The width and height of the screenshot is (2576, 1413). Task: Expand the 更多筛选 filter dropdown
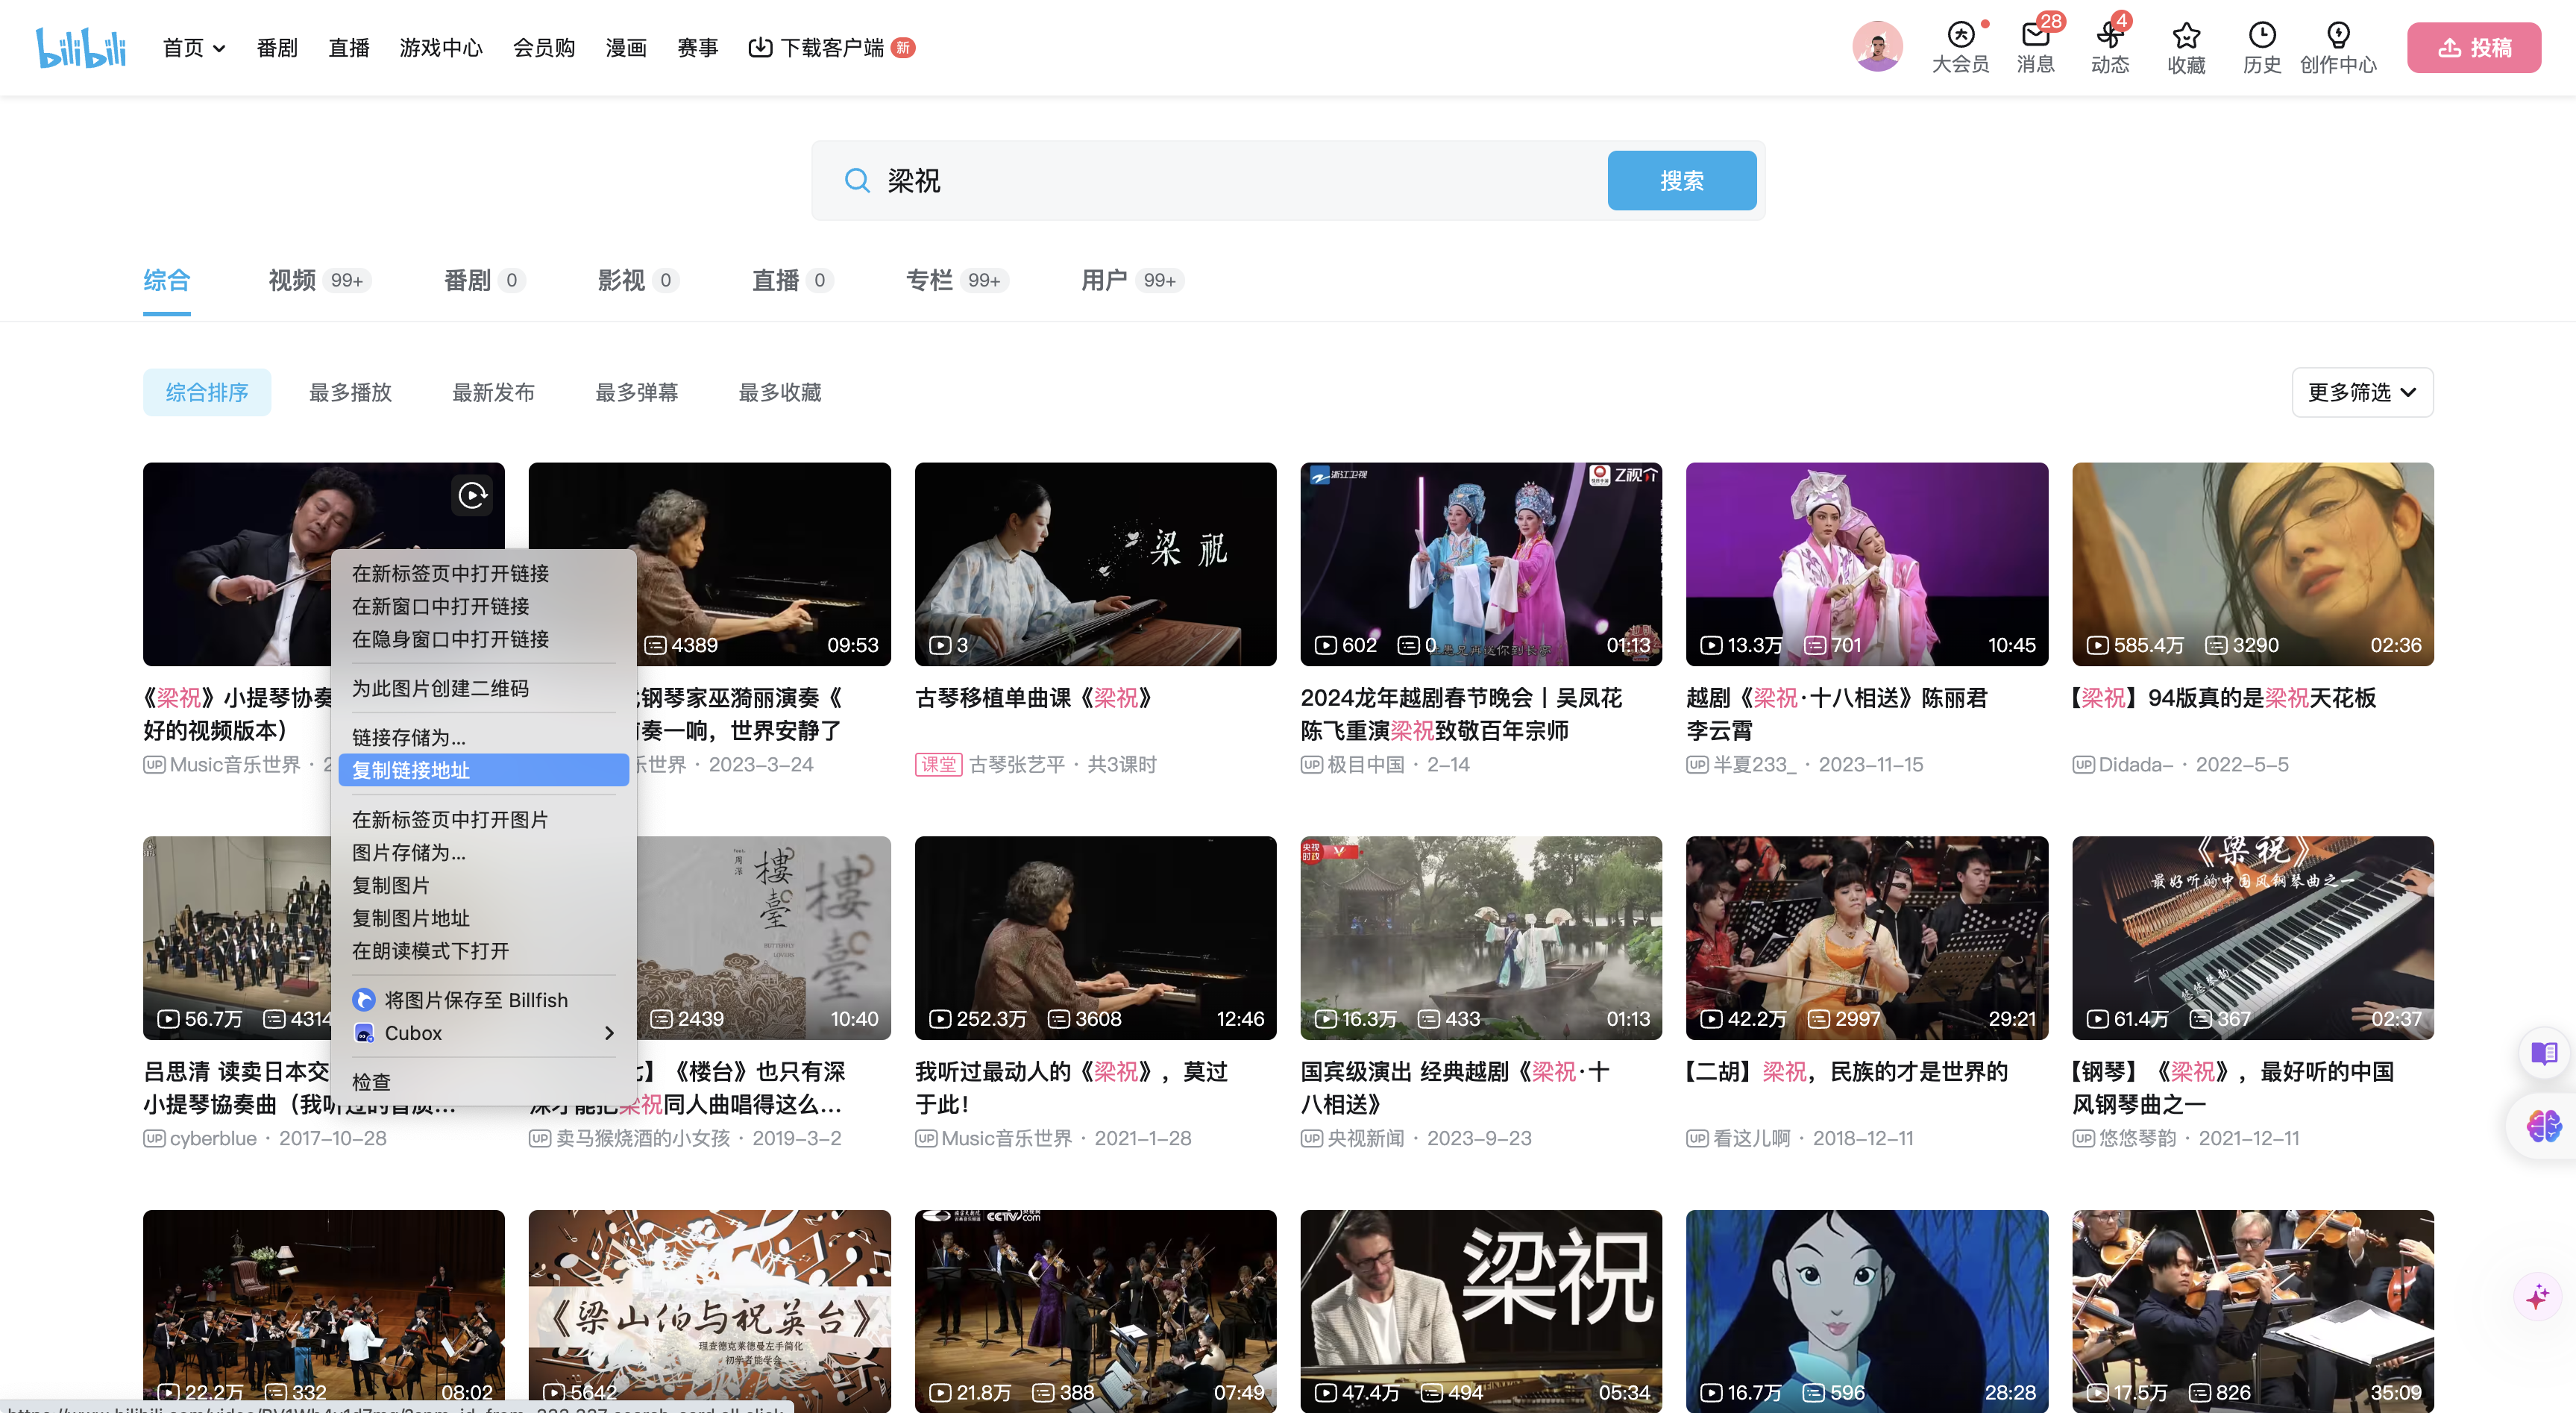pyautogui.click(x=2361, y=392)
